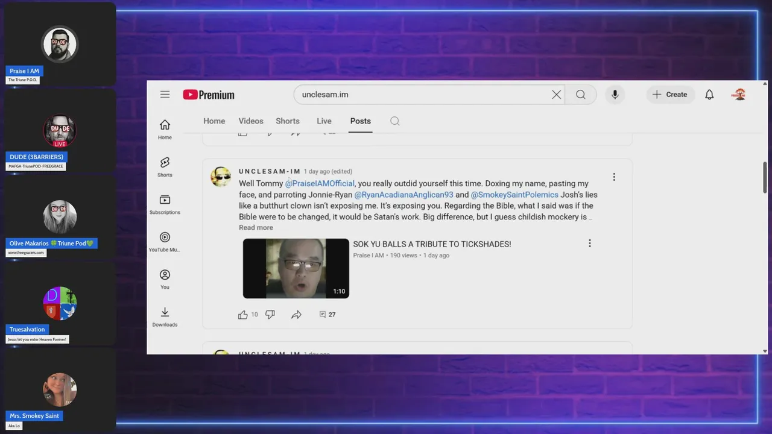Screen dimensions: 772x434
Task: Click the post timestamp 1 day ago (edited)
Action: 328,172
